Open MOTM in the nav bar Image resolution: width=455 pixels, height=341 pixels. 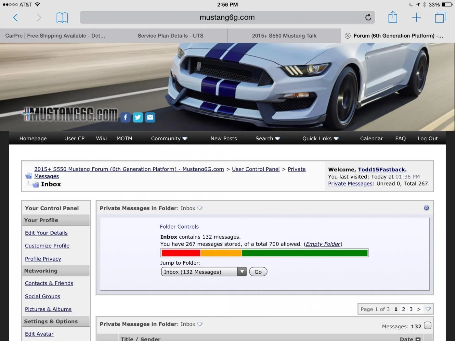pos(124,138)
